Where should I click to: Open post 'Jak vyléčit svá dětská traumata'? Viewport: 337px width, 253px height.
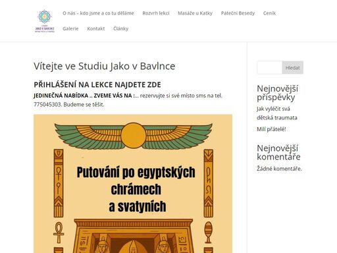point(277,113)
